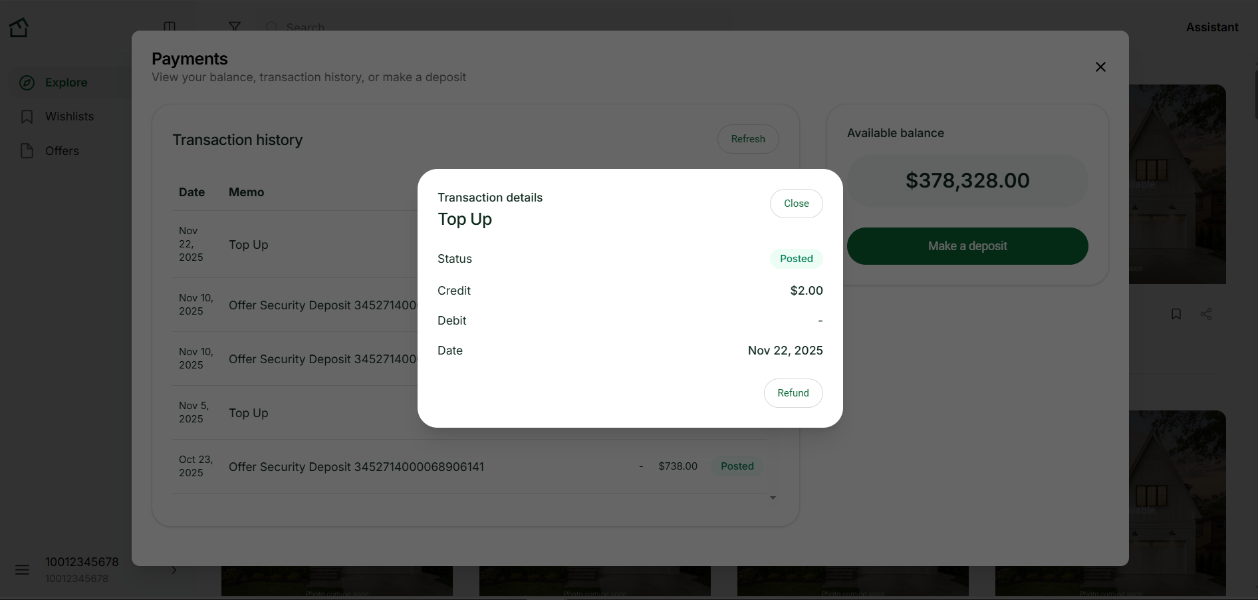Viewport: 1258px width, 600px height.
Task: Open the hamburger menu icon
Action: coord(23,570)
